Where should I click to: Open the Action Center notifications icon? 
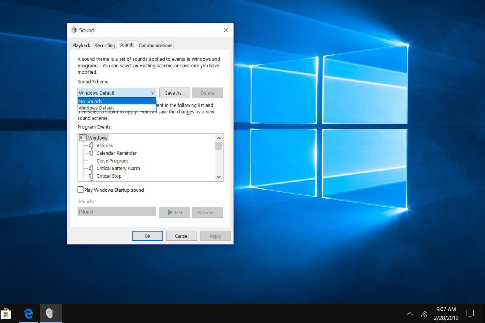tap(470, 313)
